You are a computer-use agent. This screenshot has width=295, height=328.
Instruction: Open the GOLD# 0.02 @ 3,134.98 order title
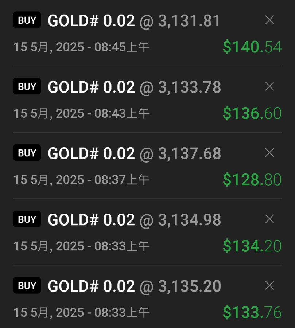[x=134, y=220]
